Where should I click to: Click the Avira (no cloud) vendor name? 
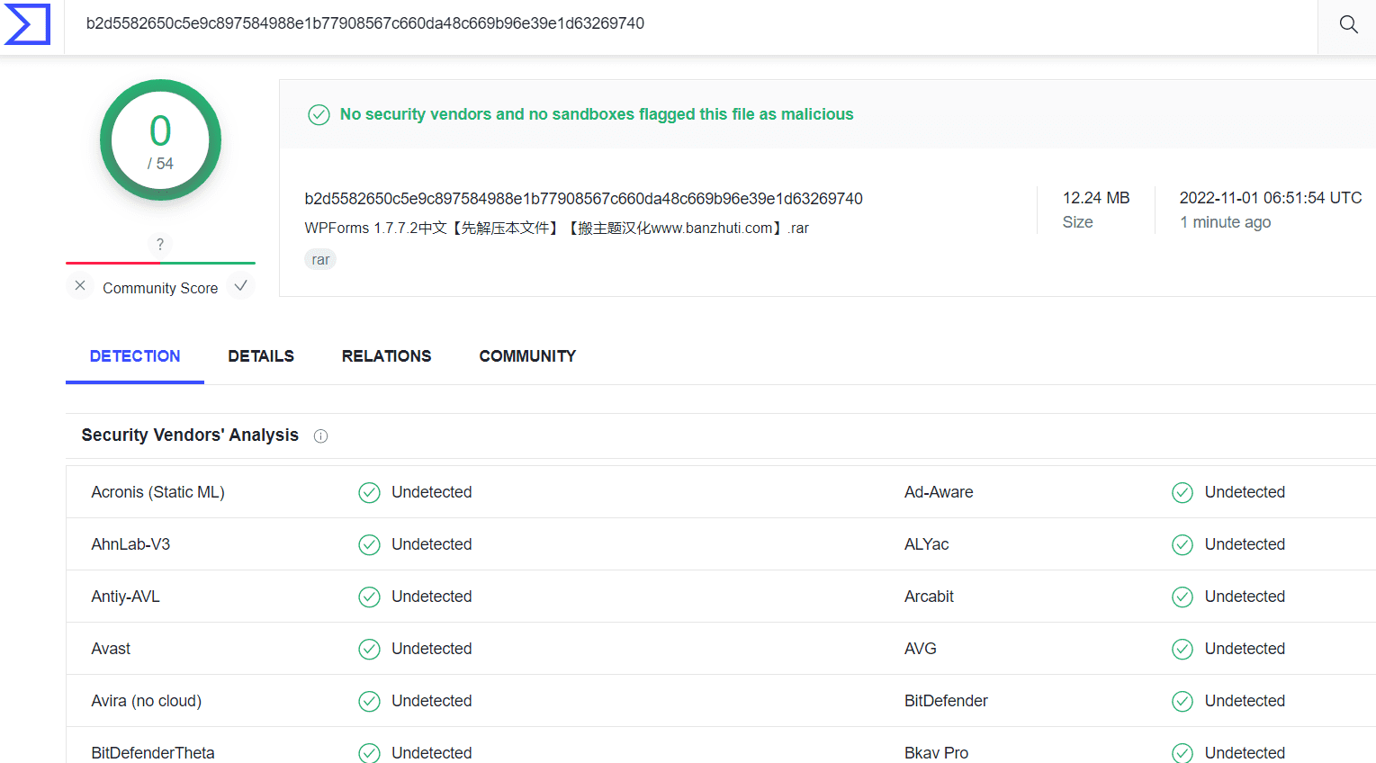point(146,701)
